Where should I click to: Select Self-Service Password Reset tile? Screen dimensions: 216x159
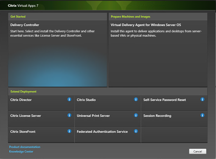[x=174, y=103]
